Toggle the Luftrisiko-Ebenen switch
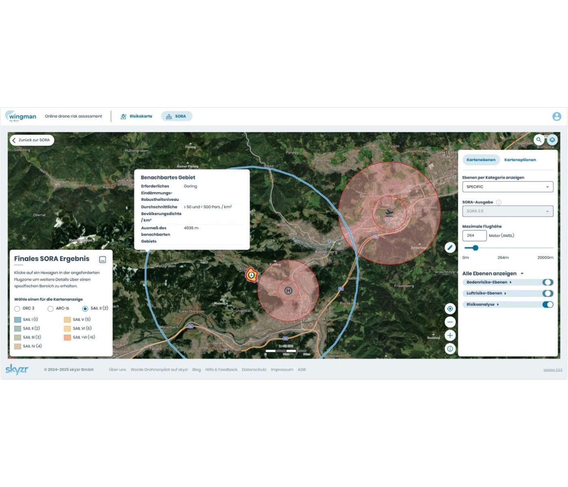This screenshot has width=568, height=487. tap(547, 293)
